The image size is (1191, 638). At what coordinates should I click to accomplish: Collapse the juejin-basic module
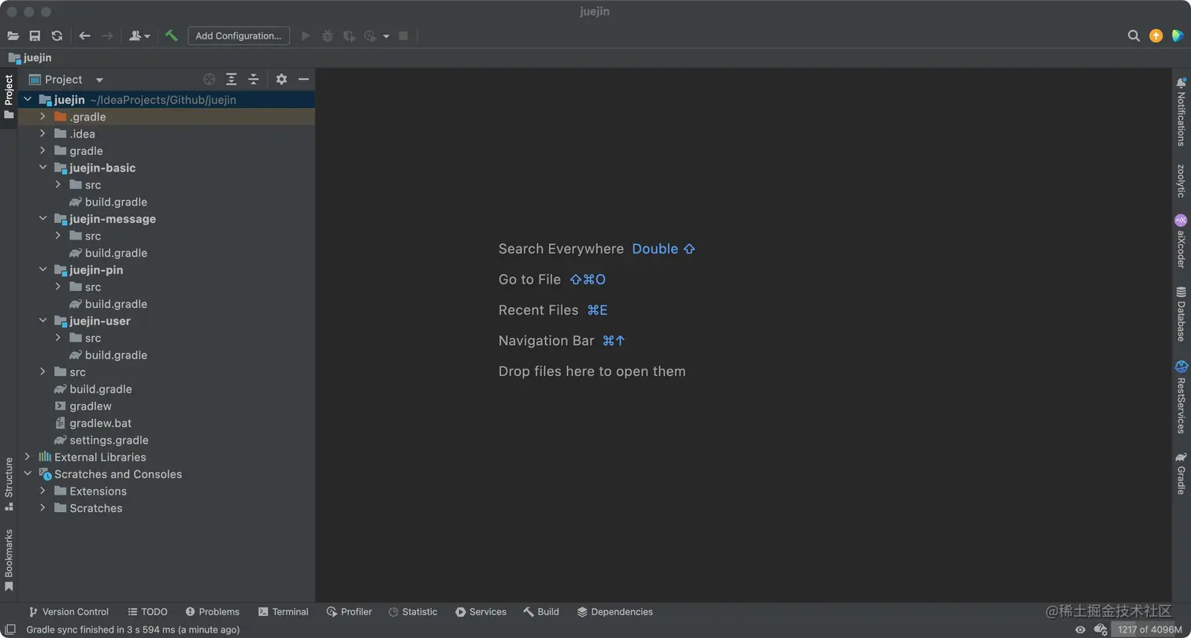[43, 168]
